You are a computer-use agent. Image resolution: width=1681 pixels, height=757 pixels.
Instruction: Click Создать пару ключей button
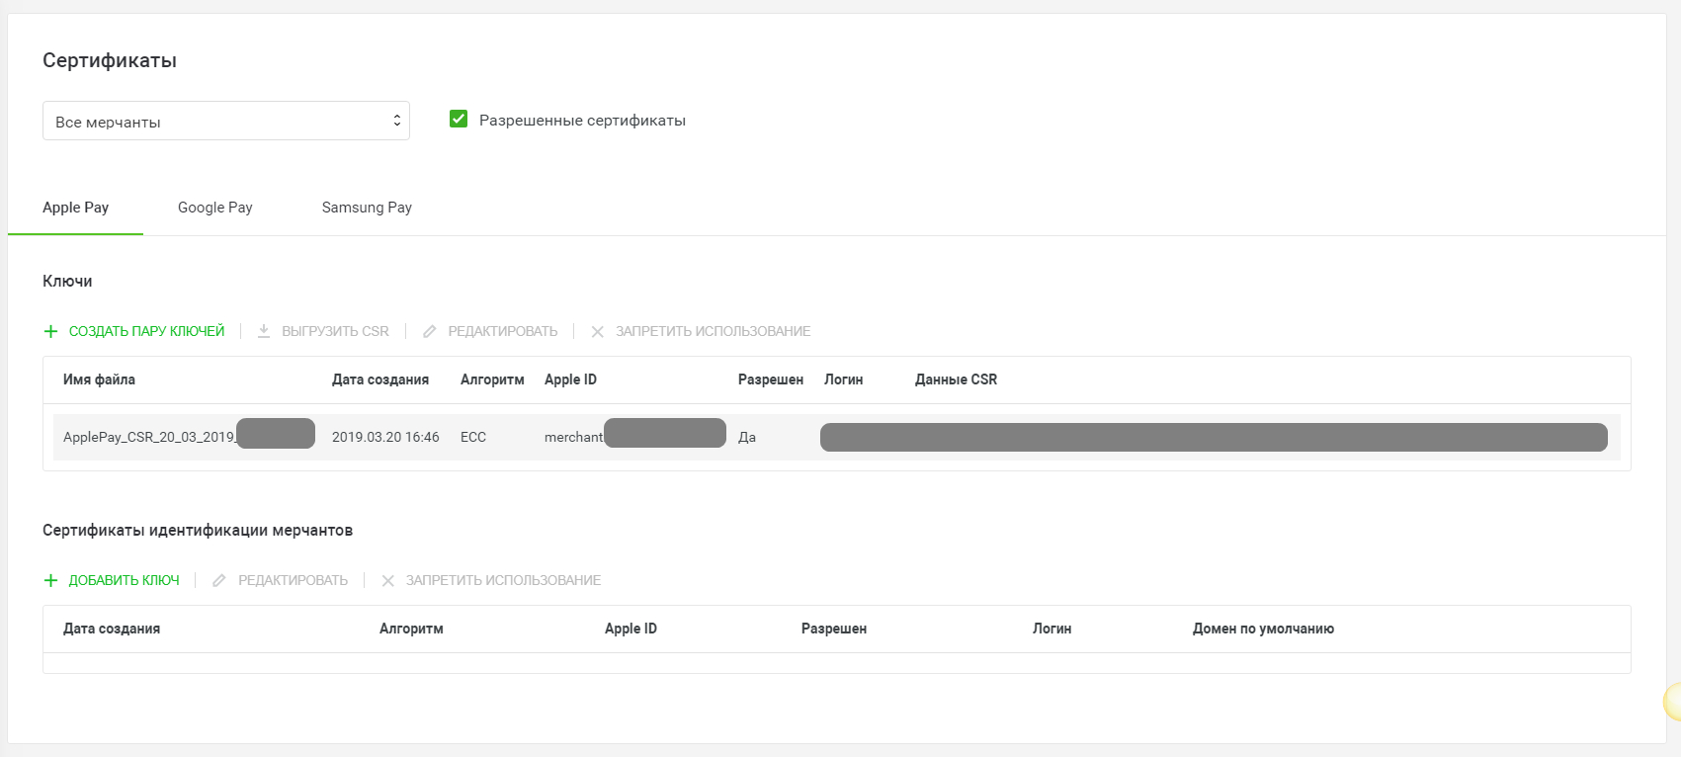[146, 331]
